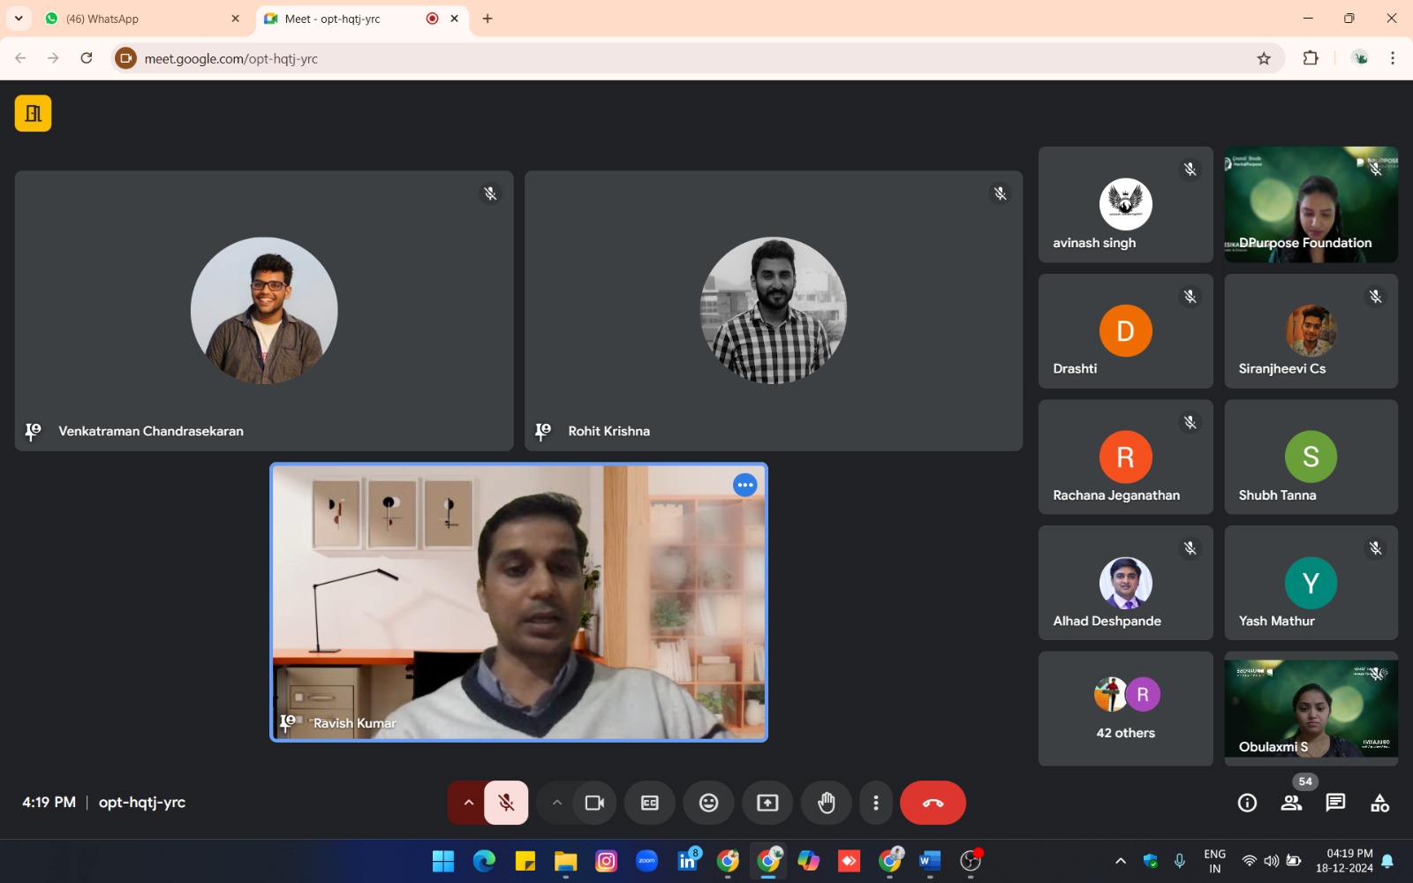Toggle the camera on or off
The width and height of the screenshot is (1413, 883).
click(x=594, y=803)
